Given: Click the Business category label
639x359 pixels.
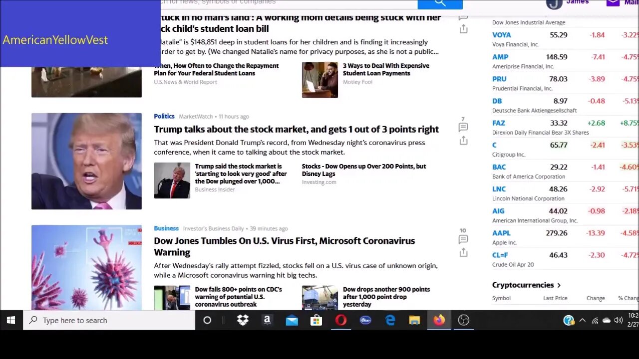Looking at the screenshot, I should 166,228.
